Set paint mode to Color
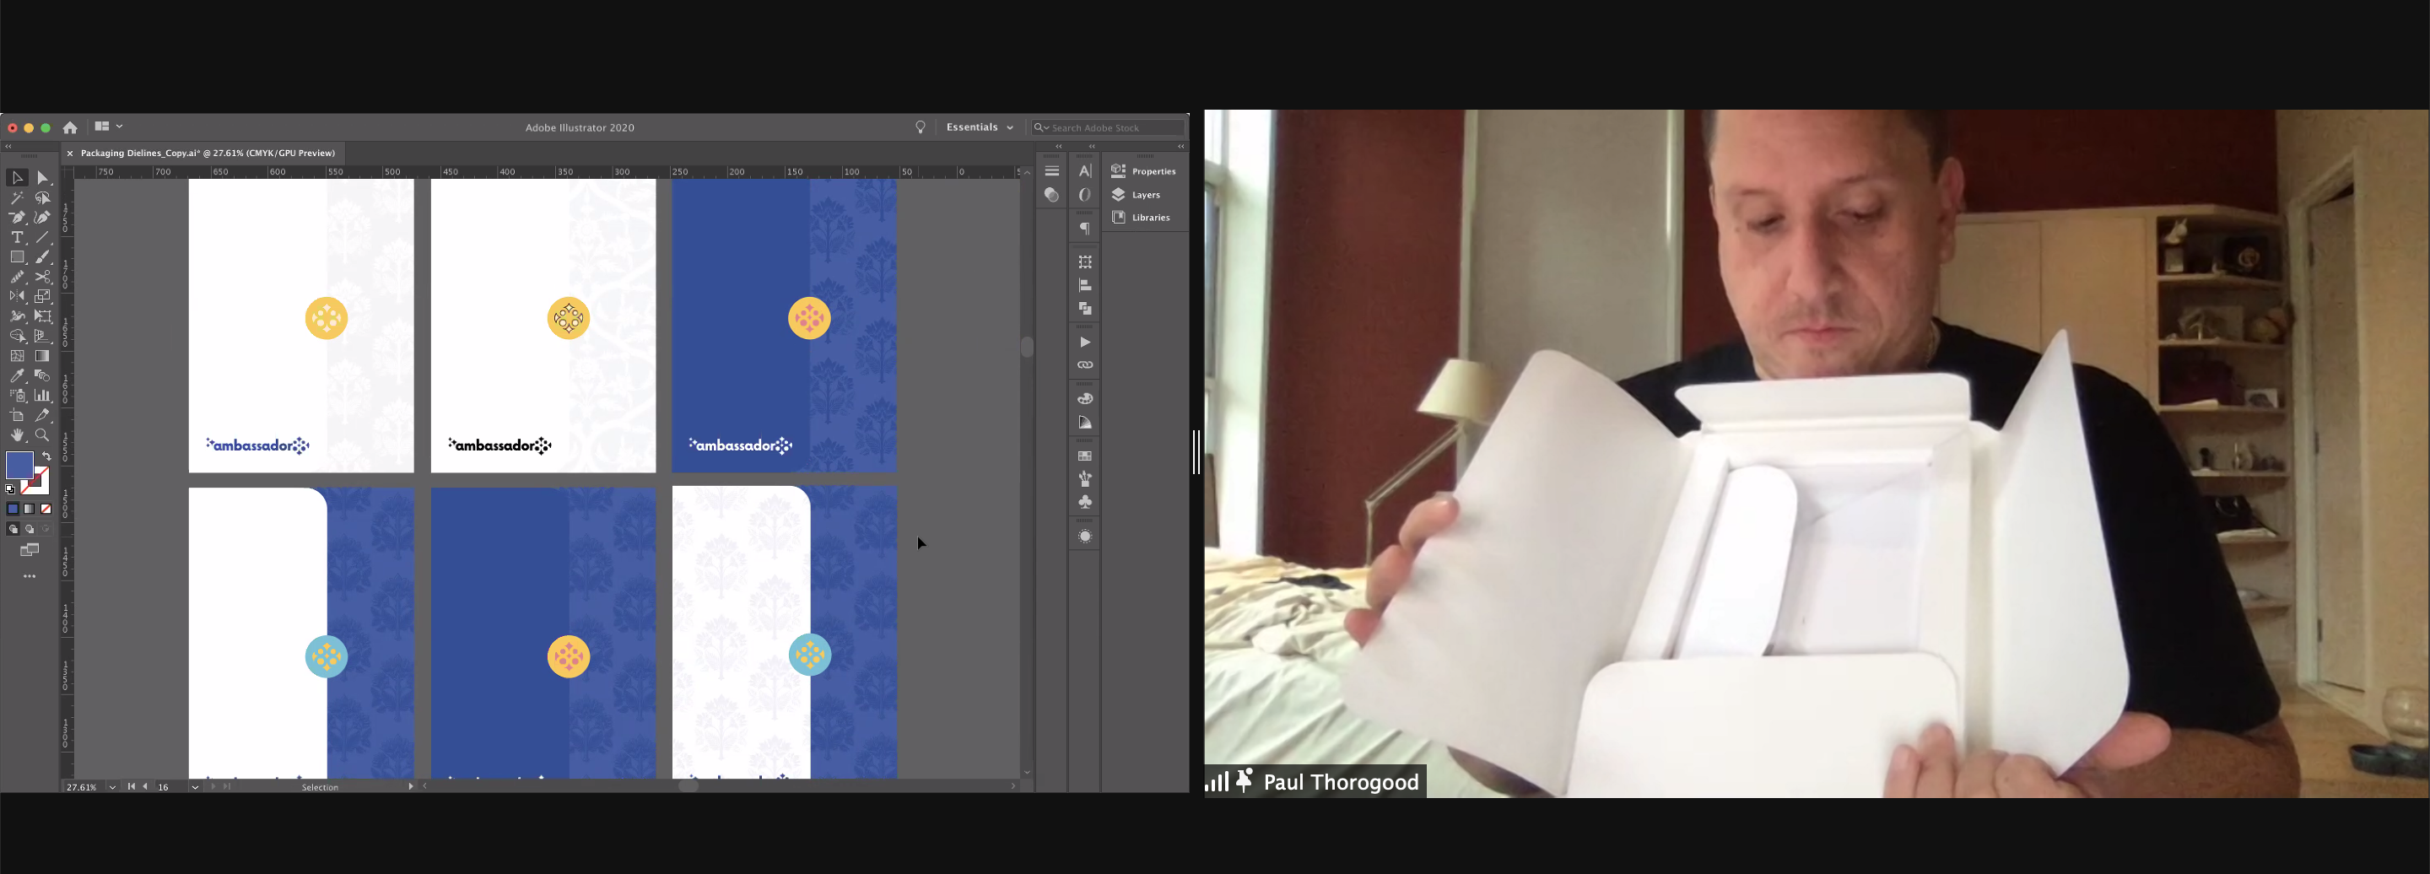Viewport: 2430px width, 874px height. [13, 508]
